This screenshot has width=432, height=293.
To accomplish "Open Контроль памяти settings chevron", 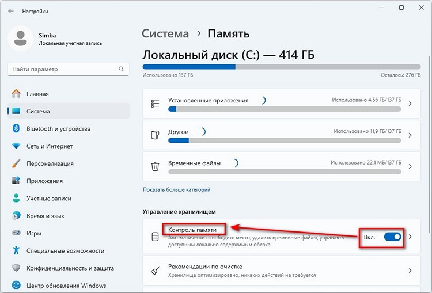I will pyautogui.click(x=410, y=237).
